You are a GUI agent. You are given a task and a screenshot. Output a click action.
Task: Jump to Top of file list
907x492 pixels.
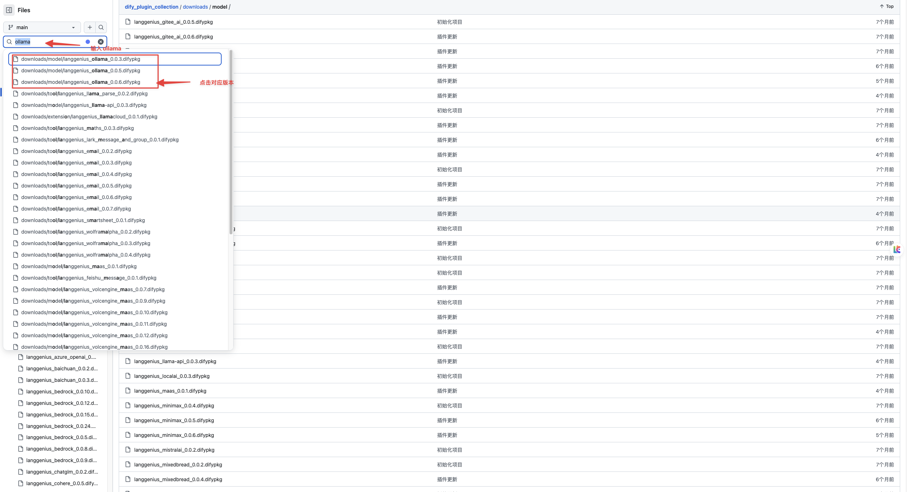[x=887, y=6]
